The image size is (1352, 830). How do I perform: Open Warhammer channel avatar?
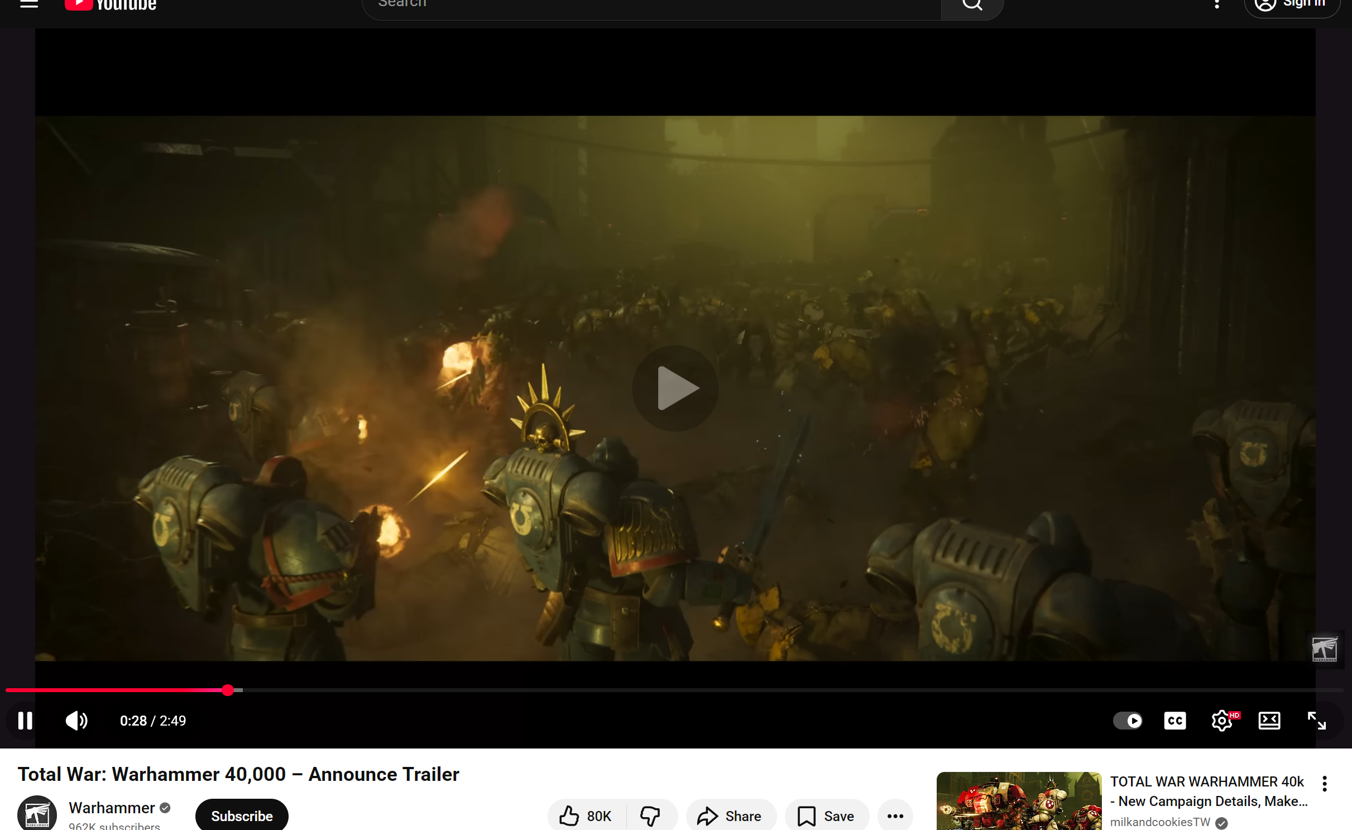37,814
